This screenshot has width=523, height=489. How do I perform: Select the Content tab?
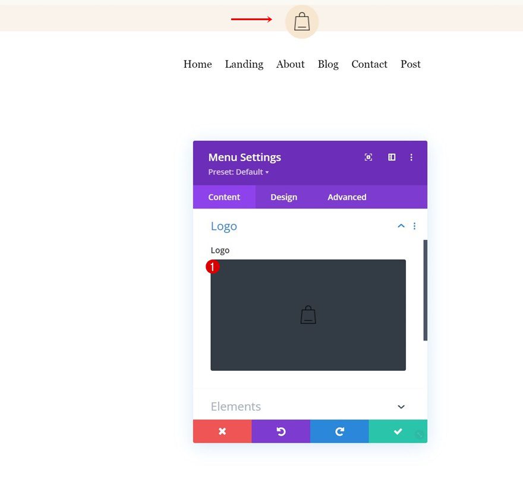(224, 197)
